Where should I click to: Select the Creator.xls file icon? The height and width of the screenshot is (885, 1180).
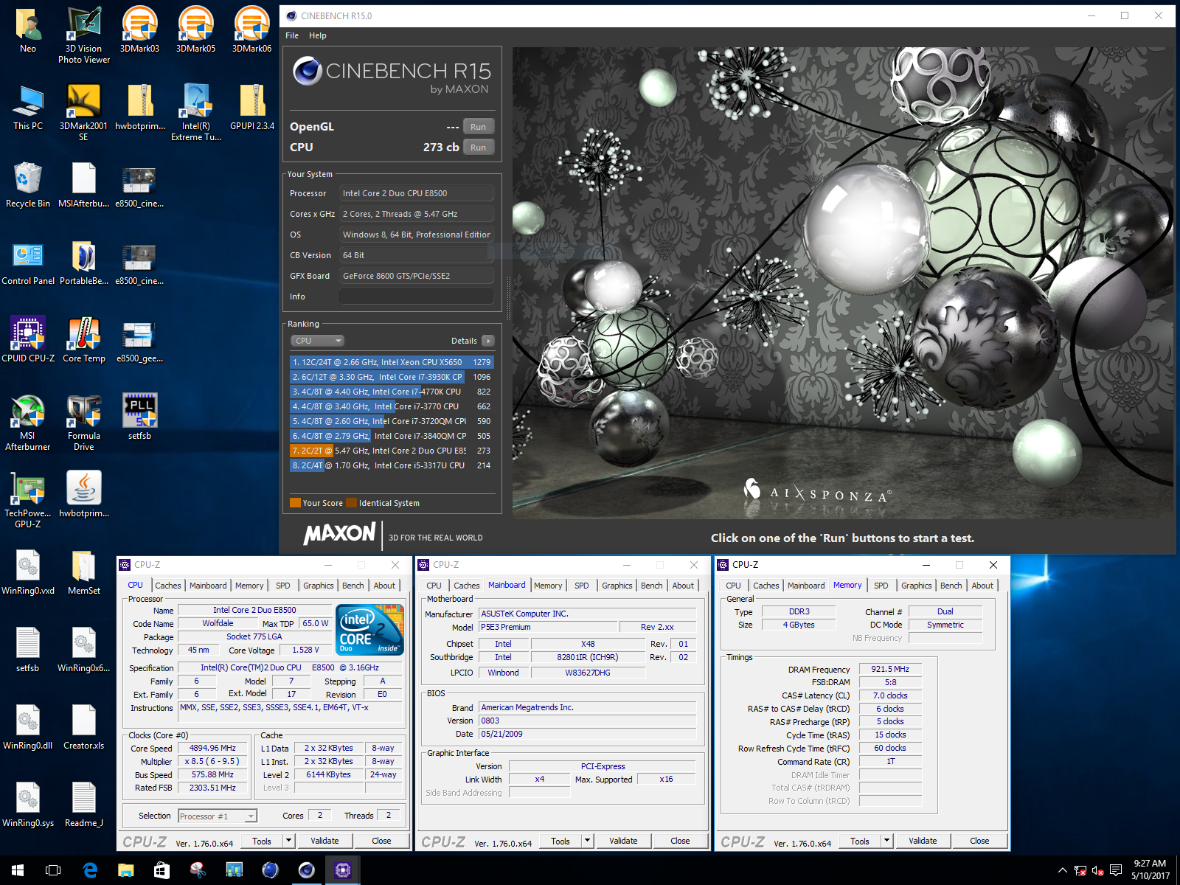pos(84,726)
